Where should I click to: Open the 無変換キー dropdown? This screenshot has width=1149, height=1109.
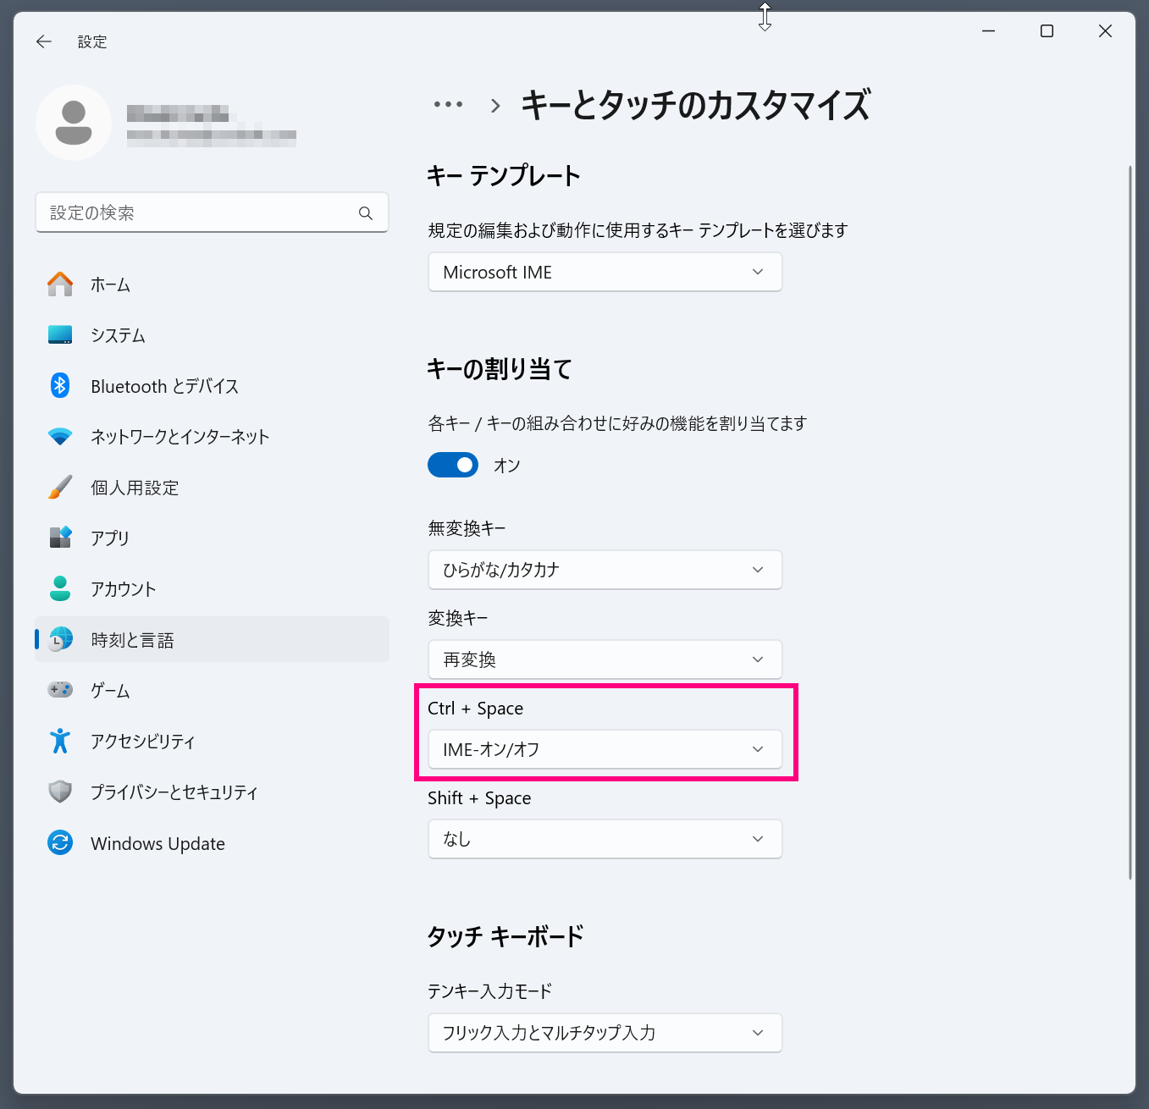coord(605,570)
